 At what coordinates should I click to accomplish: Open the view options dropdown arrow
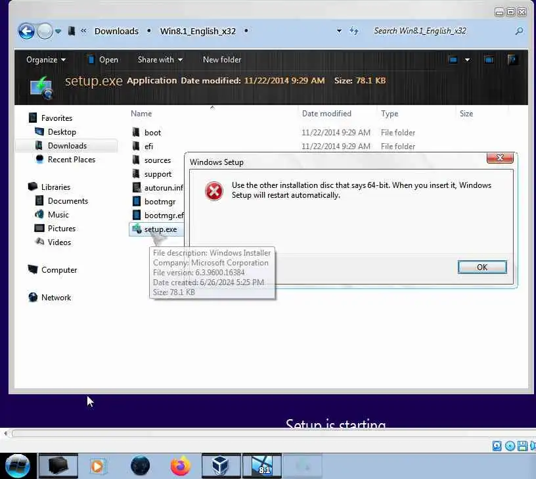pyautogui.click(x=467, y=60)
